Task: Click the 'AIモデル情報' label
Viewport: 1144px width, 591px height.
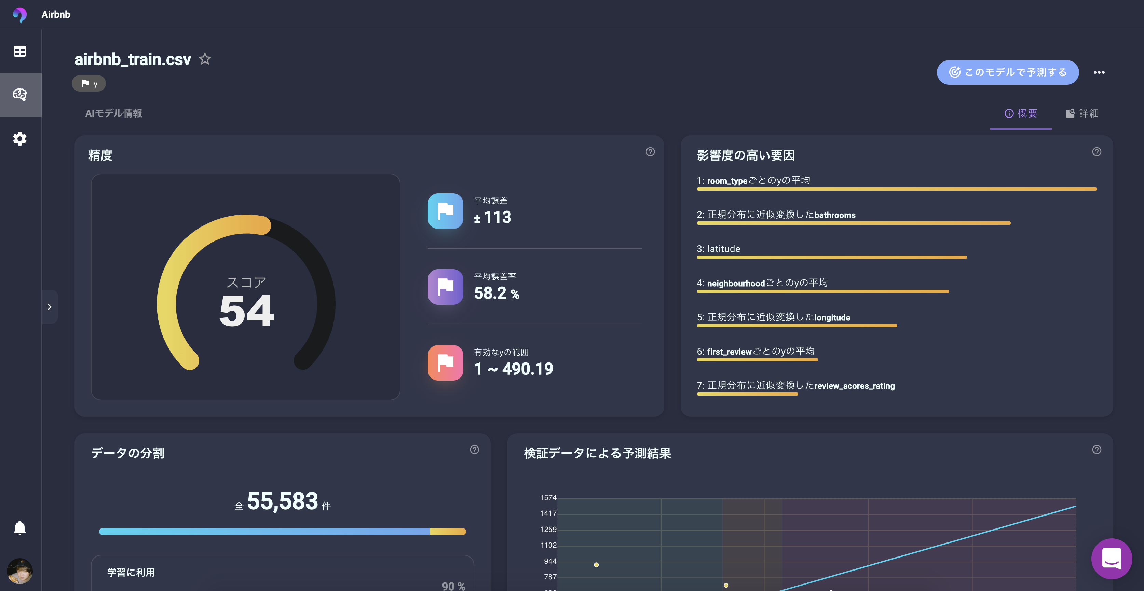Action: point(114,114)
